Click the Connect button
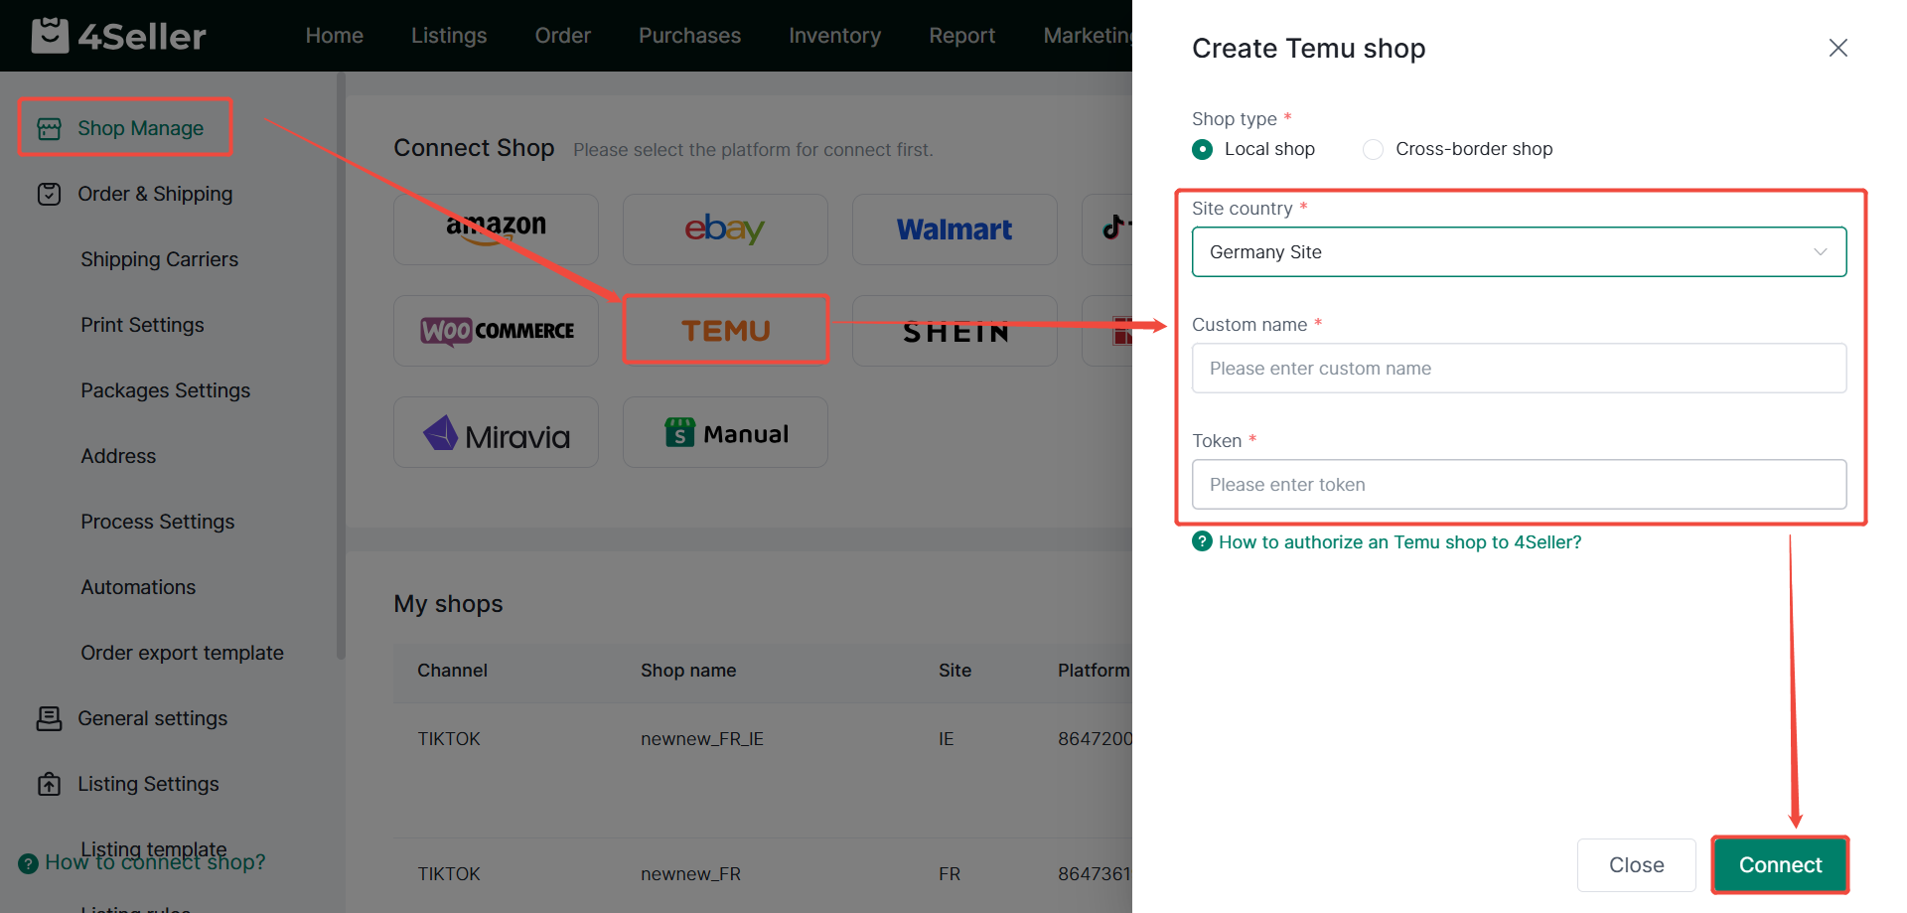The width and height of the screenshot is (1907, 913). 1780,865
